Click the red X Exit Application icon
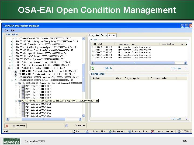 click(x=7, y=126)
